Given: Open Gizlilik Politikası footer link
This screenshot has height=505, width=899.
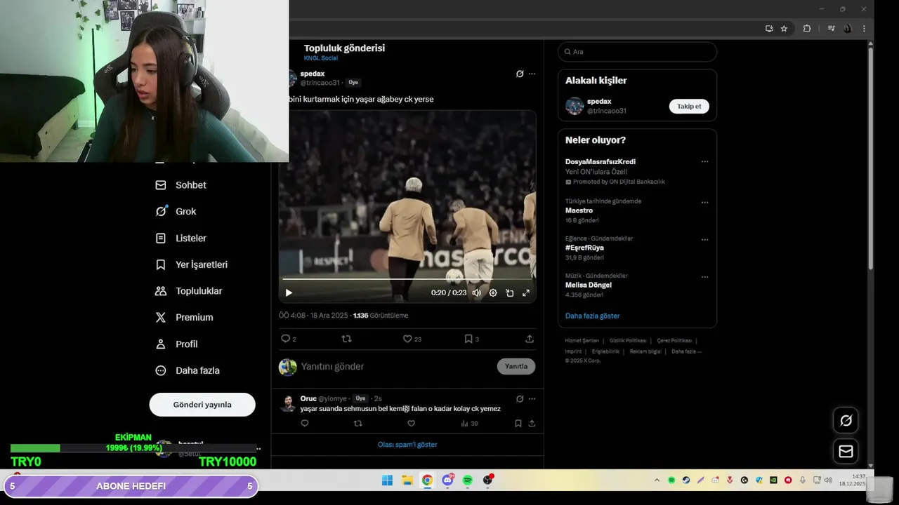Looking at the screenshot, I should pos(628,341).
